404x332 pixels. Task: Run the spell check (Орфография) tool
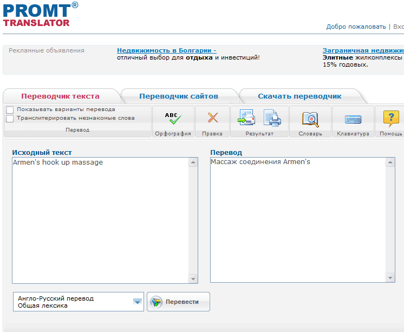point(172,119)
